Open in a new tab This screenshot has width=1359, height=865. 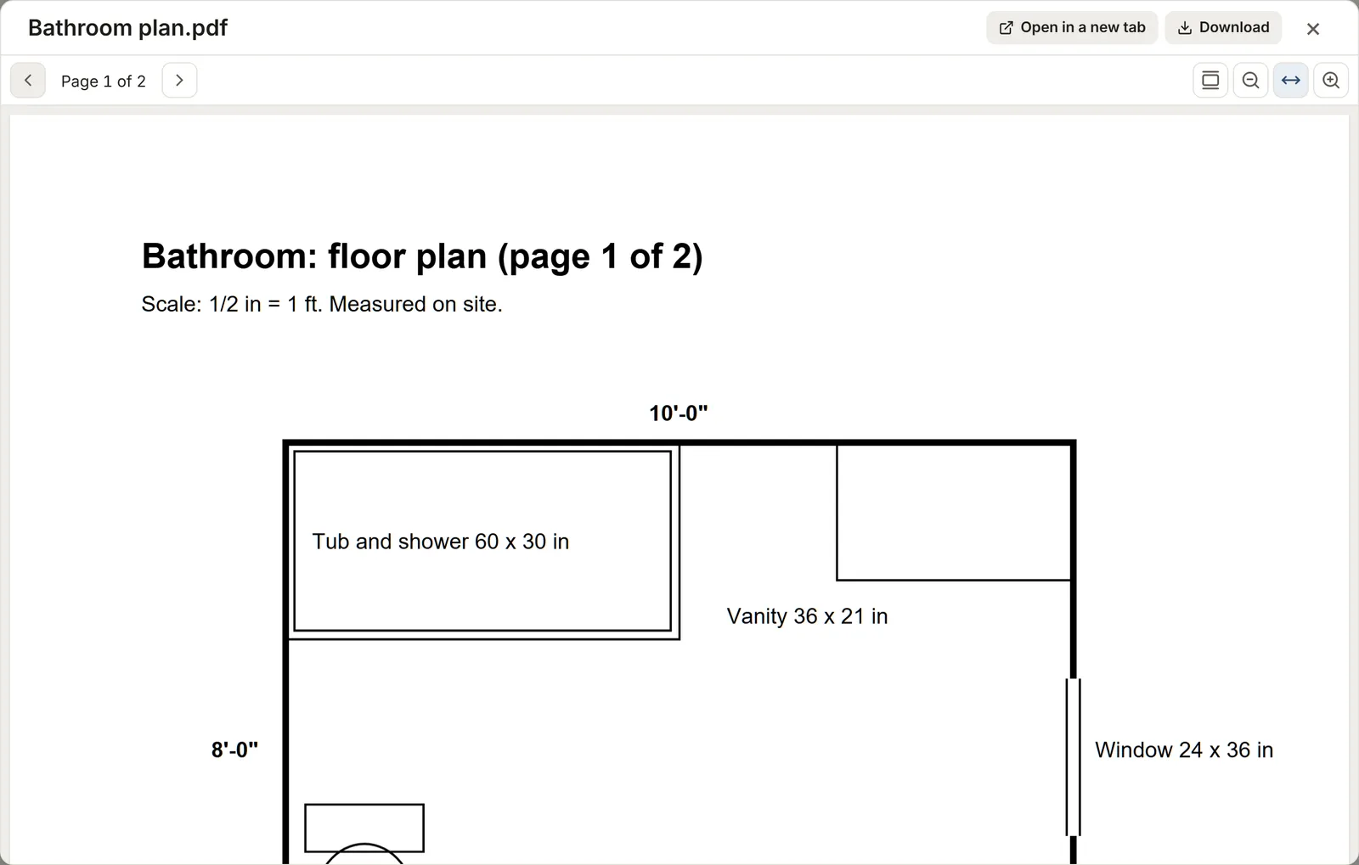point(1072,27)
